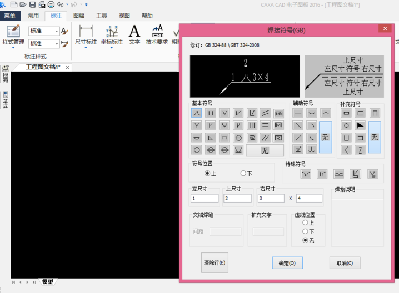The image size is (399, 293).
Task: Select the concave auxiliary symbol
Action: (x=312, y=113)
